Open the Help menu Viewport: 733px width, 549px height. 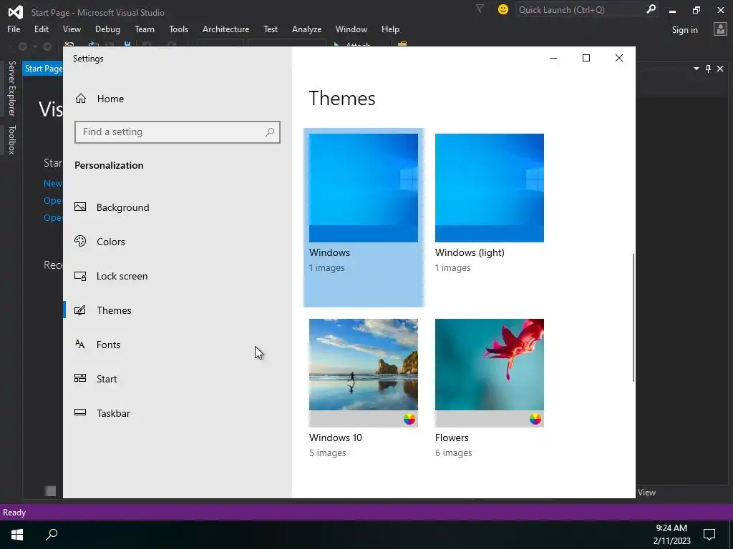point(390,29)
